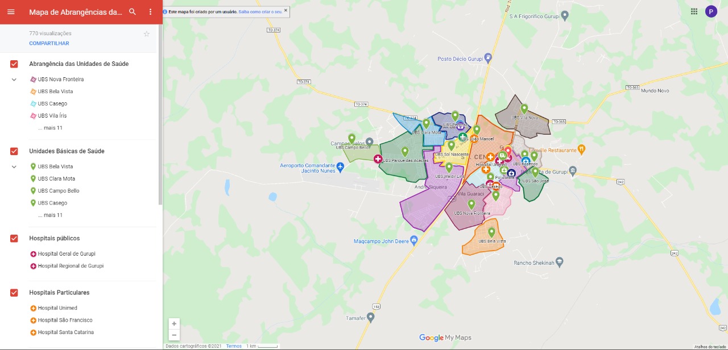Star this map with the star icon

point(147,34)
